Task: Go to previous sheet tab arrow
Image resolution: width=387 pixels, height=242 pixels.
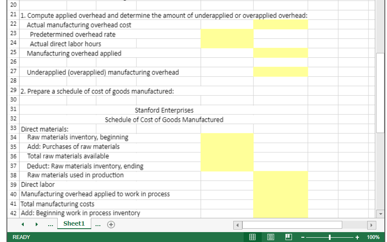Action: point(22,224)
